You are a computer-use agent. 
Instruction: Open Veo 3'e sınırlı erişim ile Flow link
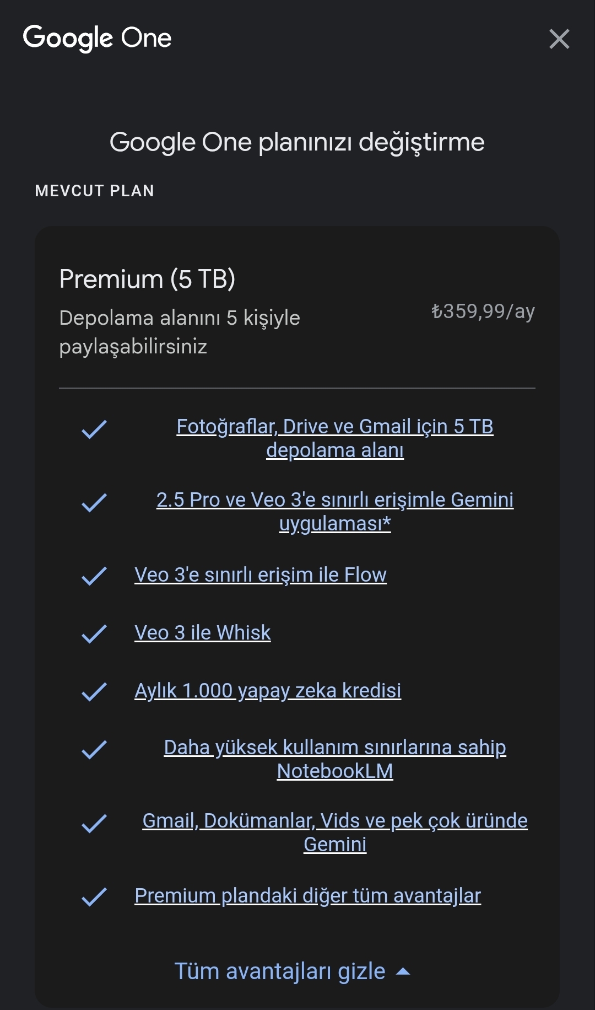pyautogui.click(x=261, y=575)
